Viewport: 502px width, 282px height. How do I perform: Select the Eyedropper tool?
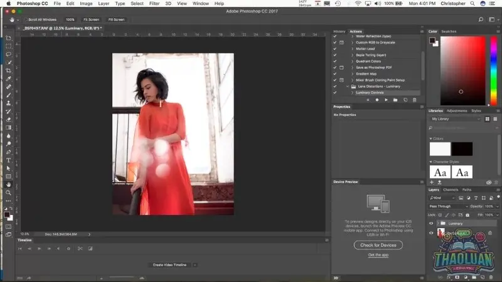9,79
